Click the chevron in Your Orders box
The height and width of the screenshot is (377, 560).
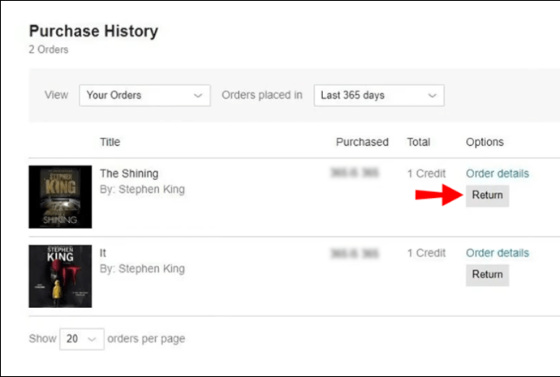click(x=198, y=96)
